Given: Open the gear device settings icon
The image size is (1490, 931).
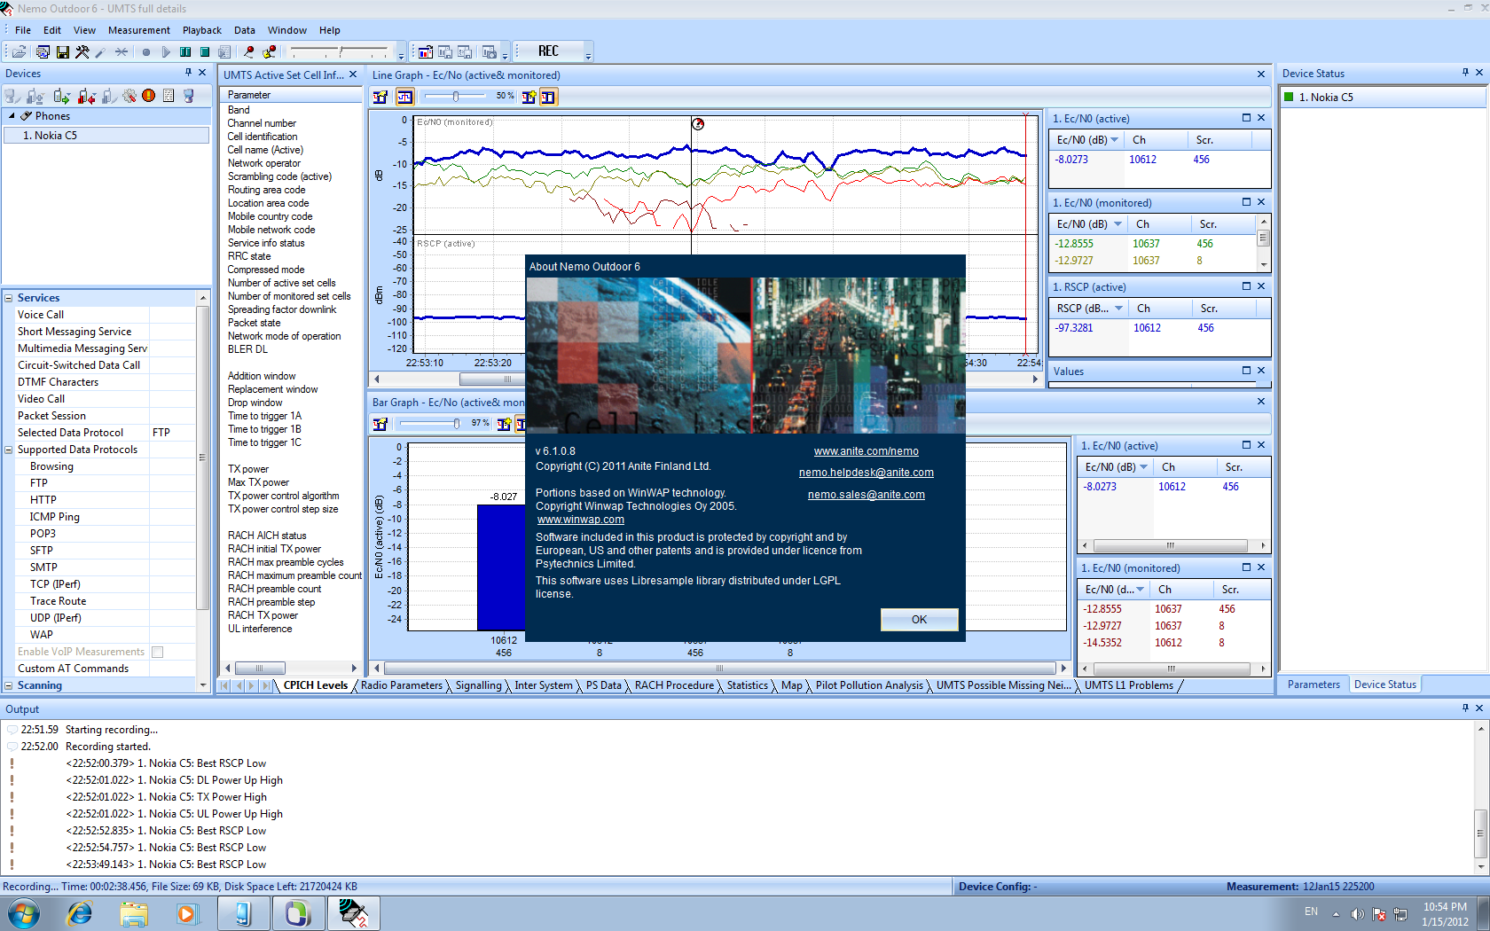Looking at the screenshot, I should coord(129,96).
